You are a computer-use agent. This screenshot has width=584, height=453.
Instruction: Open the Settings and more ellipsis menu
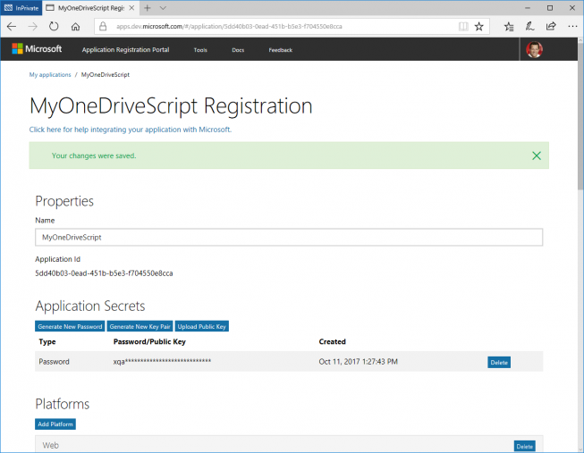pos(572,27)
